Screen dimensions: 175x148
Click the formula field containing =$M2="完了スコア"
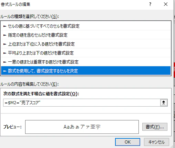click(x=82, y=102)
